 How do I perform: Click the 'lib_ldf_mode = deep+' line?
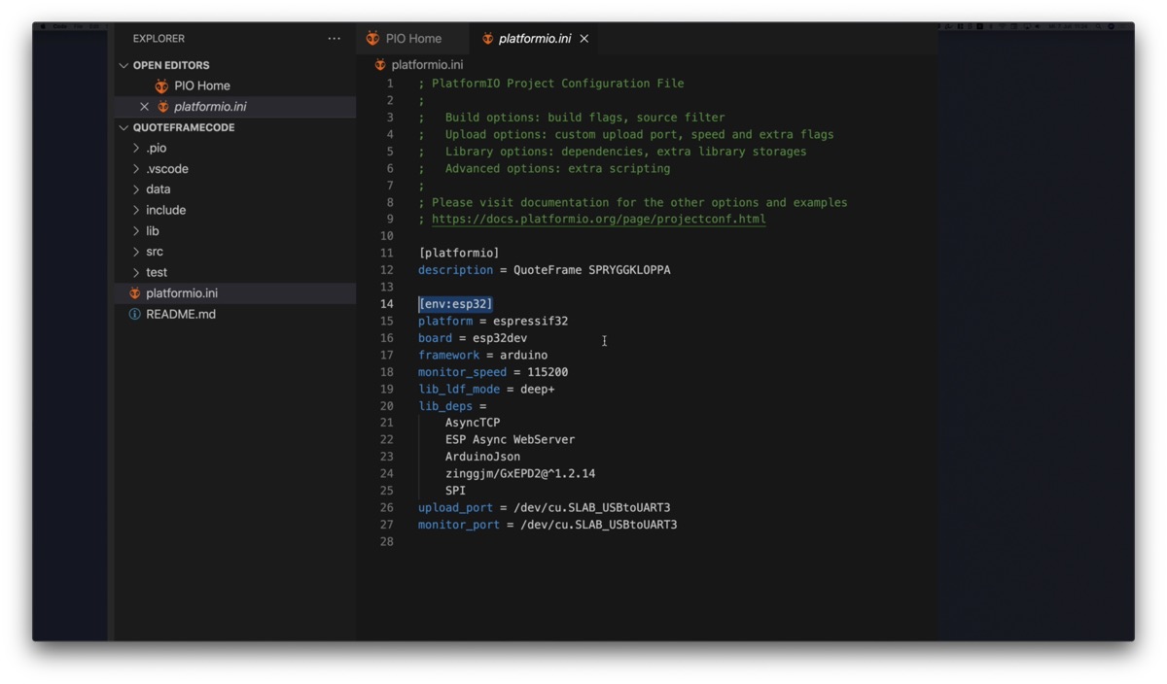[486, 389]
